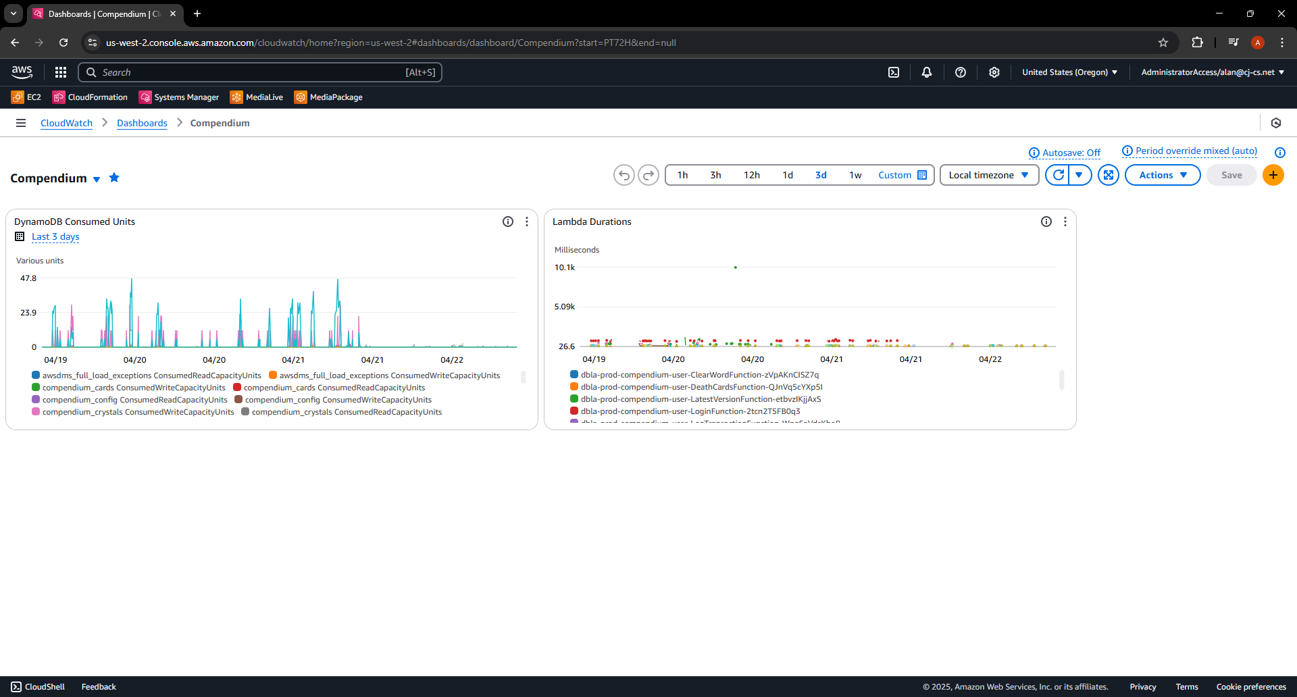The height and width of the screenshot is (697, 1297).
Task: Toggle awsdms_full_load_exceptions ConsumedReadCapacityUnits legend series
Action: (147, 376)
